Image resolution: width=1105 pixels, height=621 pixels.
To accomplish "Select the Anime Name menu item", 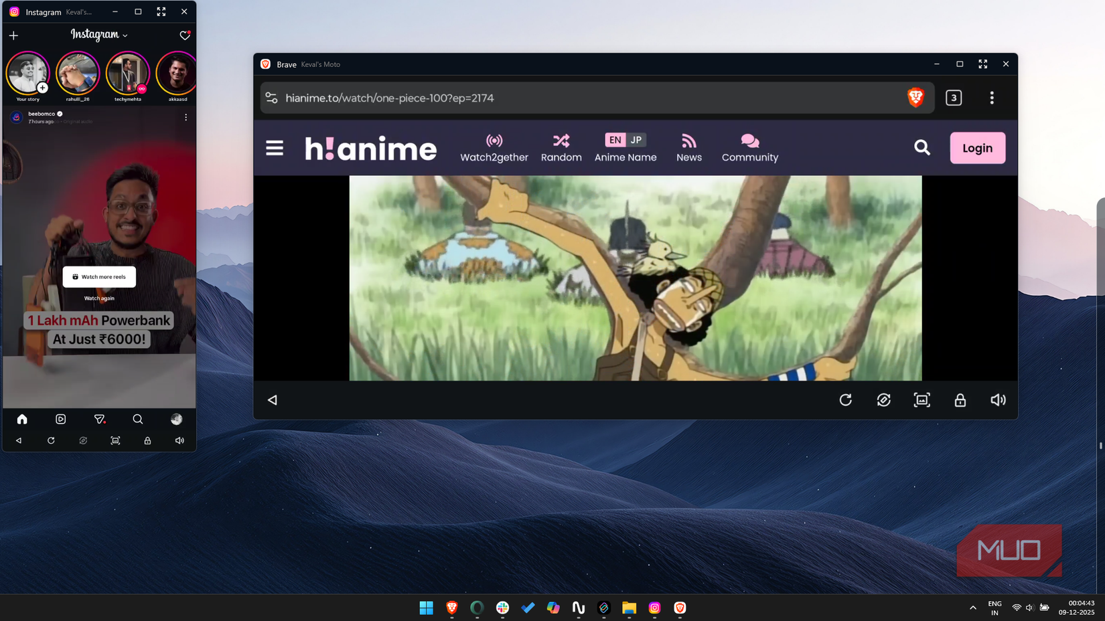I will point(625,157).
